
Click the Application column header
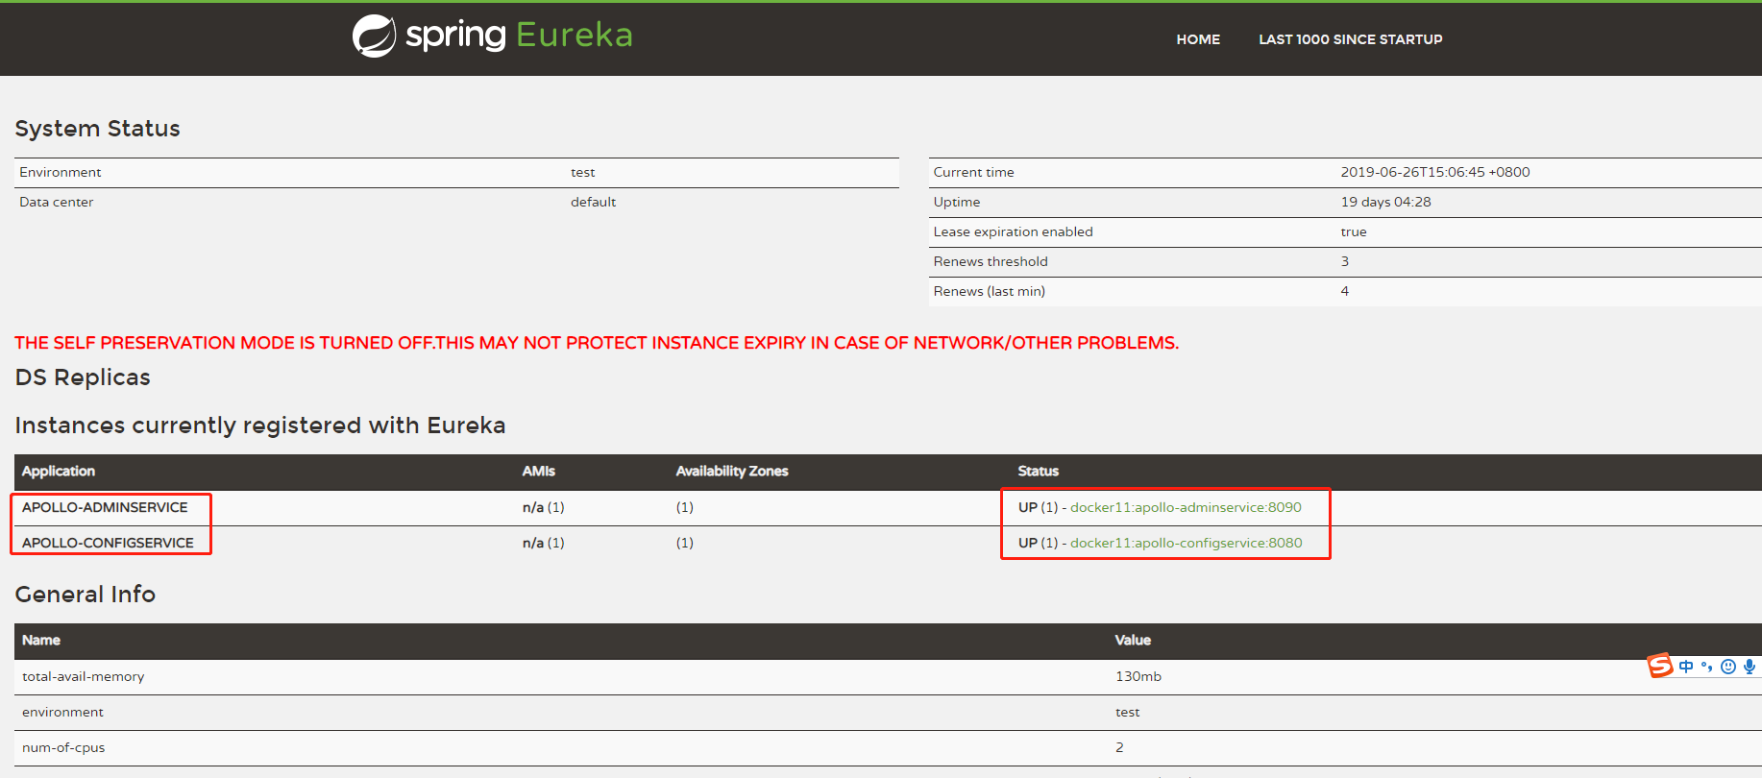tap(59, 471)
